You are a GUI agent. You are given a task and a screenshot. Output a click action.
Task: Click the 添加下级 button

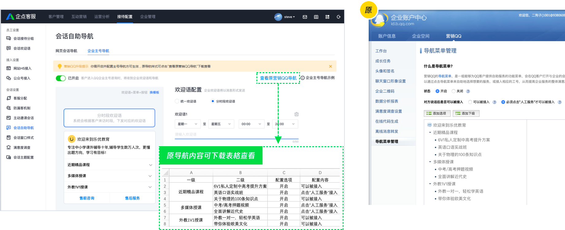point(466,113)
